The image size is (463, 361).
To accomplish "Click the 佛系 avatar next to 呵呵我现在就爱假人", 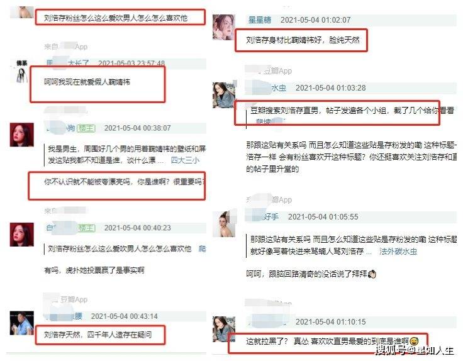I will coord(21,72).
